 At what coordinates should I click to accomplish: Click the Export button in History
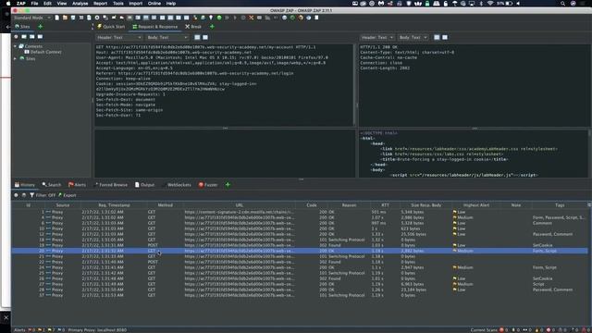pos(68,195)
